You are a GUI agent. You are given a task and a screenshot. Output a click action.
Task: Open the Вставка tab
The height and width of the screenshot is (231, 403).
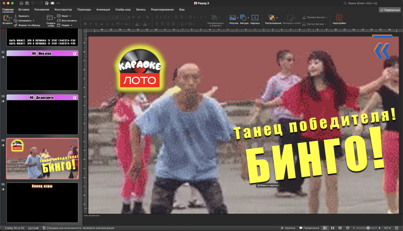[x=24, y=9]
